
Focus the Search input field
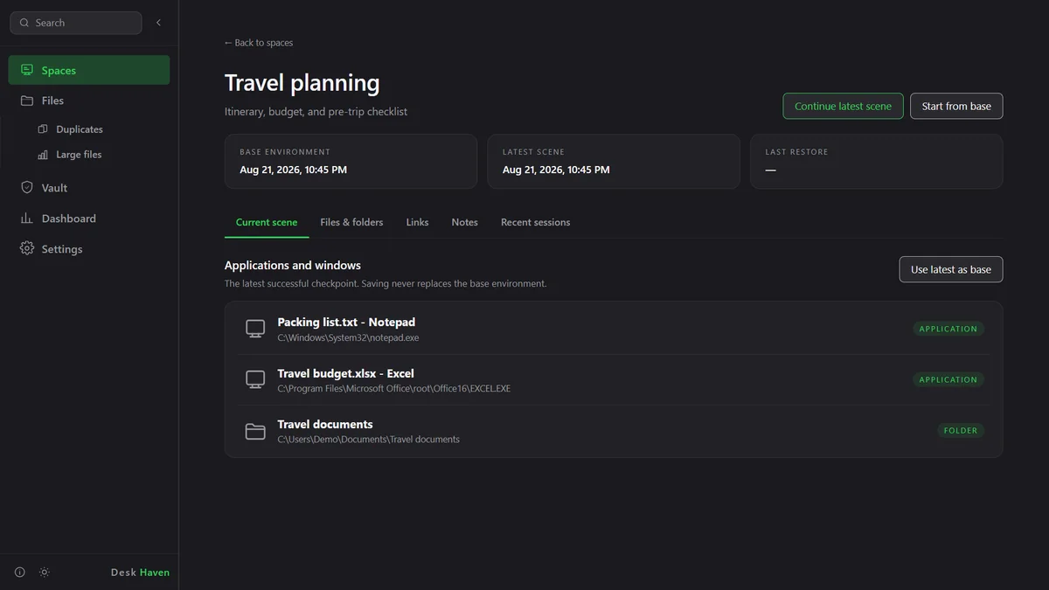(76, 23)
